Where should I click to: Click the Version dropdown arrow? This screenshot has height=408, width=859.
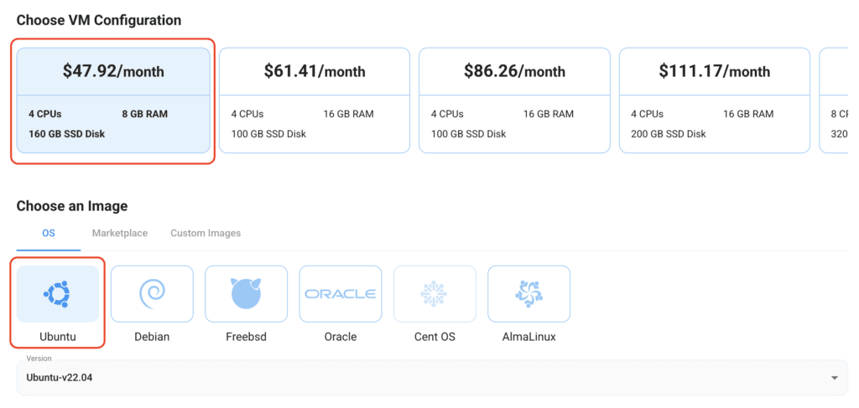834,378
